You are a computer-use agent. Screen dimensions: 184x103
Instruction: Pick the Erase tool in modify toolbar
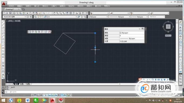(x=180, y=22)
